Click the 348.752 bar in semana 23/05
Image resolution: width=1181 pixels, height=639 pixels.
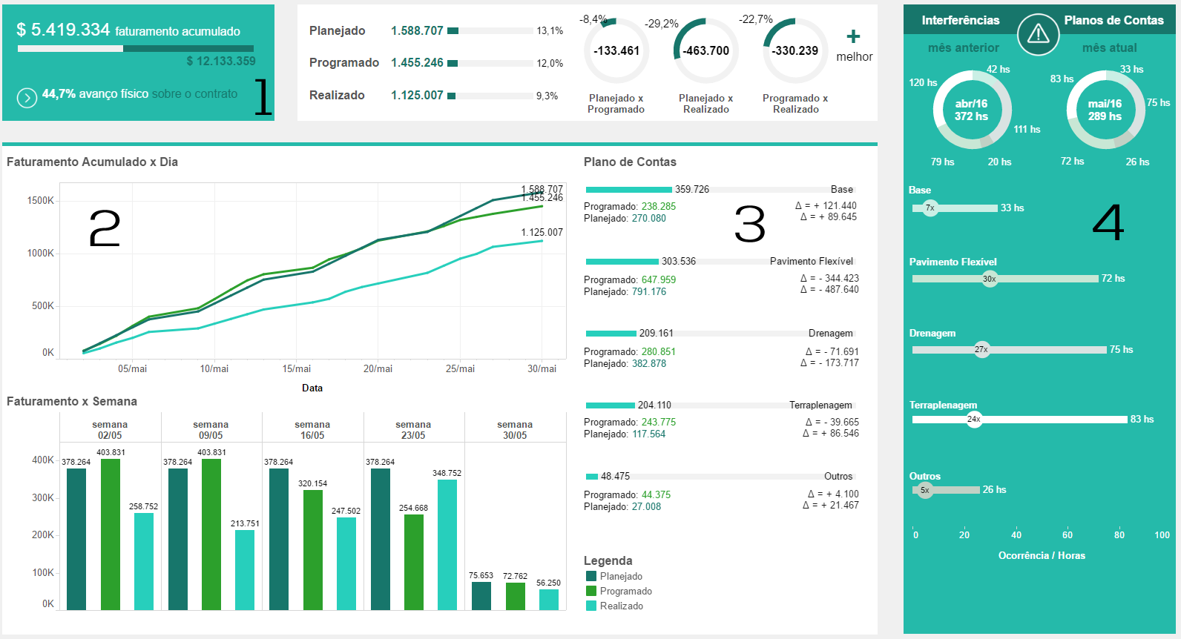click(x=447, y=545)
